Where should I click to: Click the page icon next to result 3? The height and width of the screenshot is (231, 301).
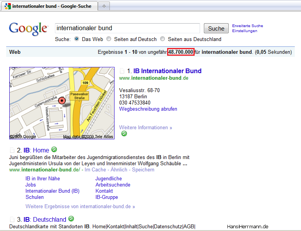(x=12, y=219)
